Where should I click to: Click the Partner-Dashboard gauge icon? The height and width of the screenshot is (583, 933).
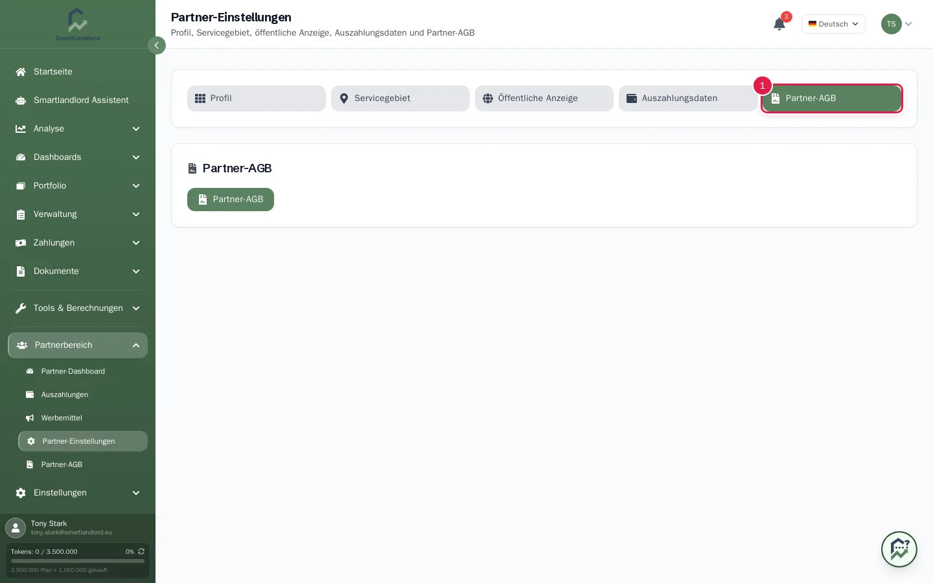[30, 371]
